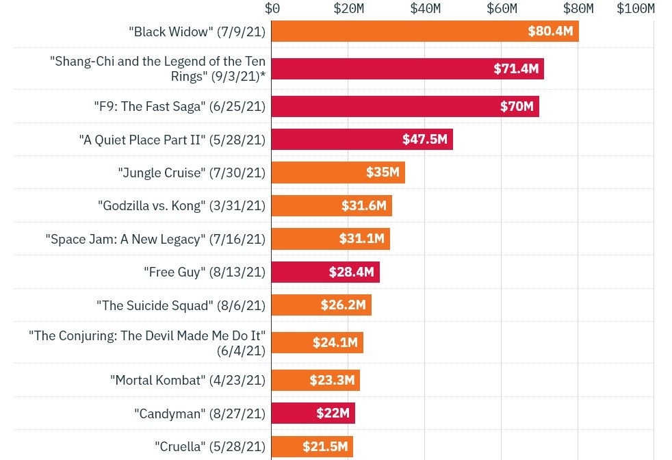Select the $40M axis tick label

425,8
